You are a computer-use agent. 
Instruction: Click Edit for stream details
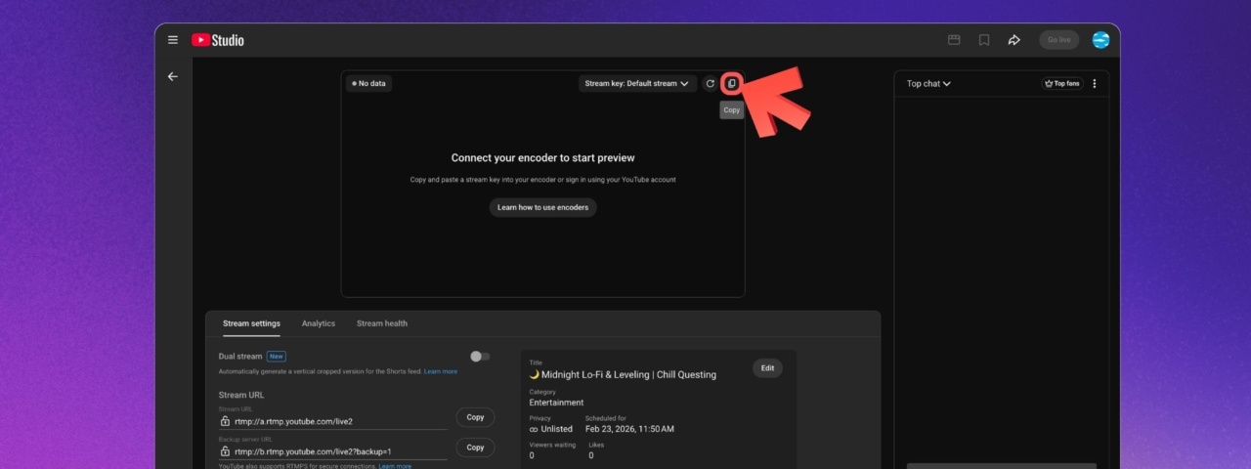[767, 368]
